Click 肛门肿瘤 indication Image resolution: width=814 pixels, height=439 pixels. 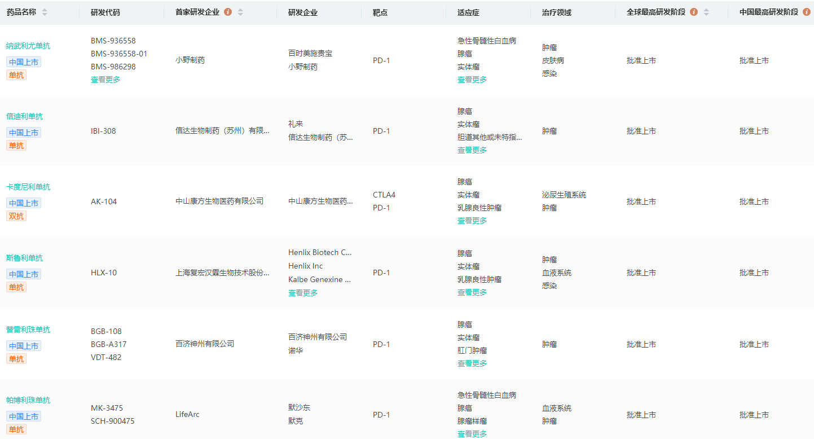[x=472, y=350]
